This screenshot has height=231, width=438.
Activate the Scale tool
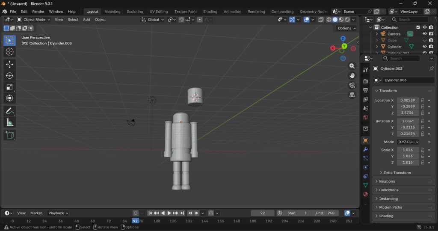[x=9, y=87]
